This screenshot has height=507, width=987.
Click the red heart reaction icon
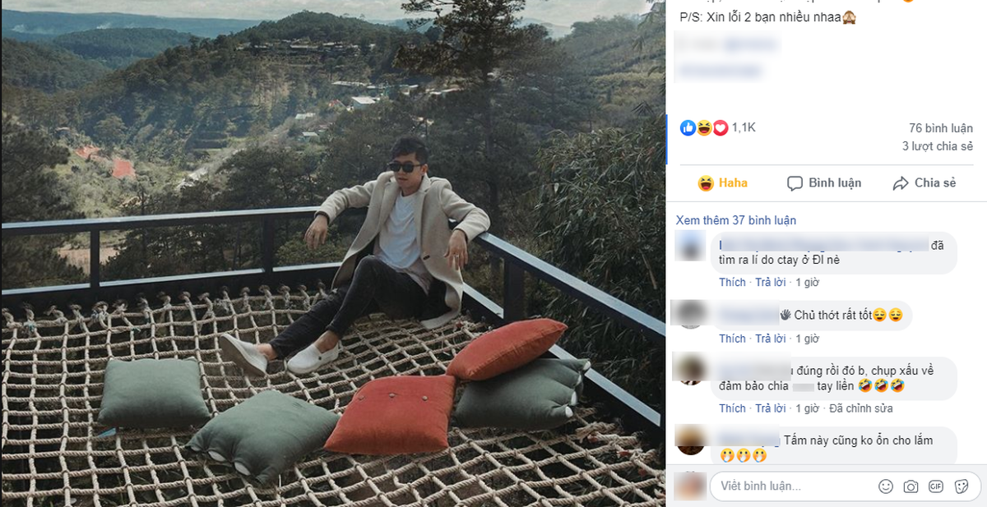[x=721, y=127]
